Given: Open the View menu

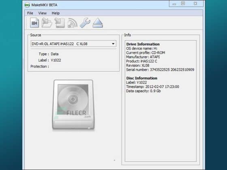Looking at the screenshot, I should [x=43, y=13].
